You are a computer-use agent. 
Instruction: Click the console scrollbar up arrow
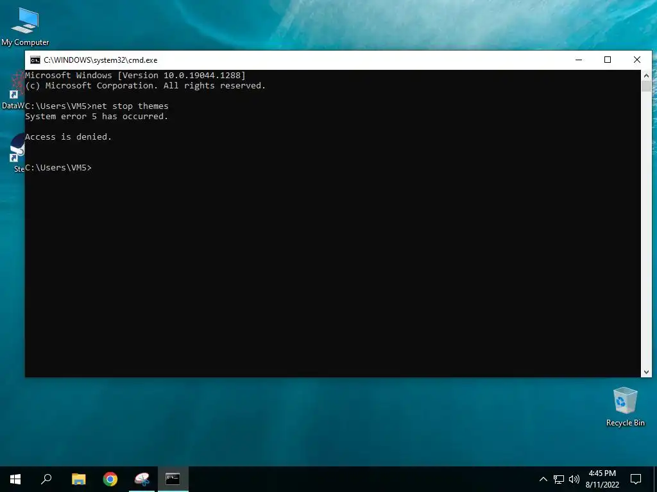(x=646, y=76)
